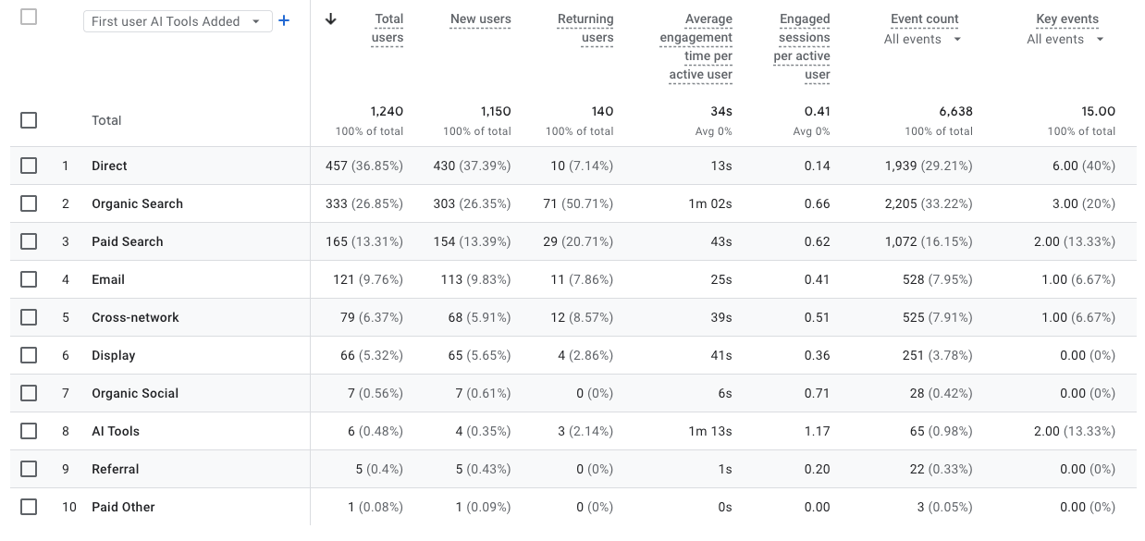Check the Total row checkbox

pos(29,120)
